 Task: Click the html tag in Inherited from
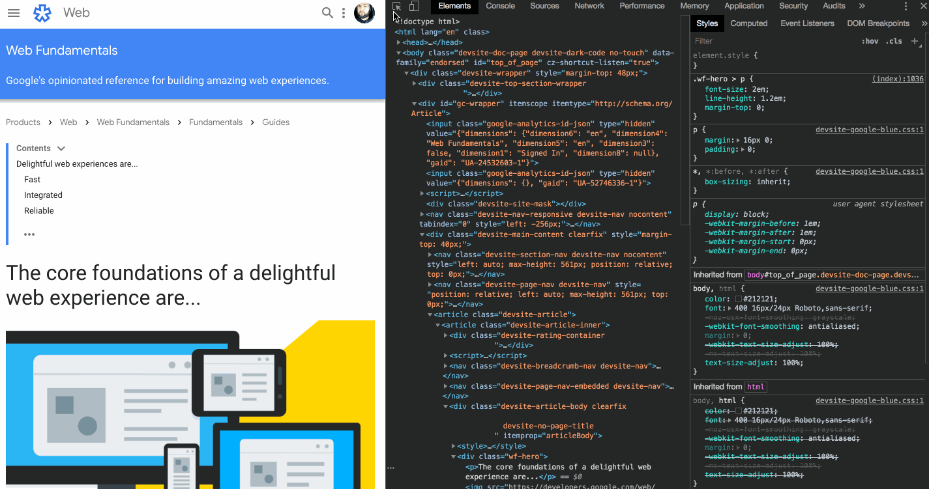point(756,387)
